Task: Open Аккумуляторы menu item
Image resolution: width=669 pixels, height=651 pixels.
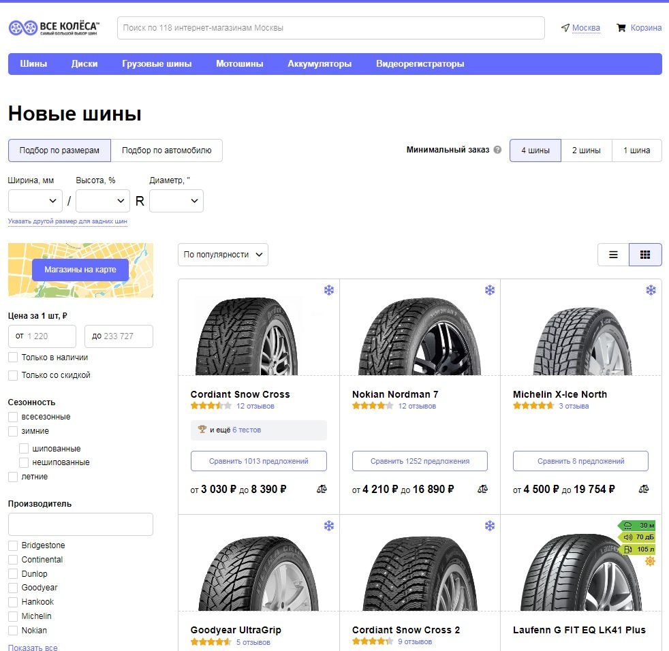Action: click(320, 64)
